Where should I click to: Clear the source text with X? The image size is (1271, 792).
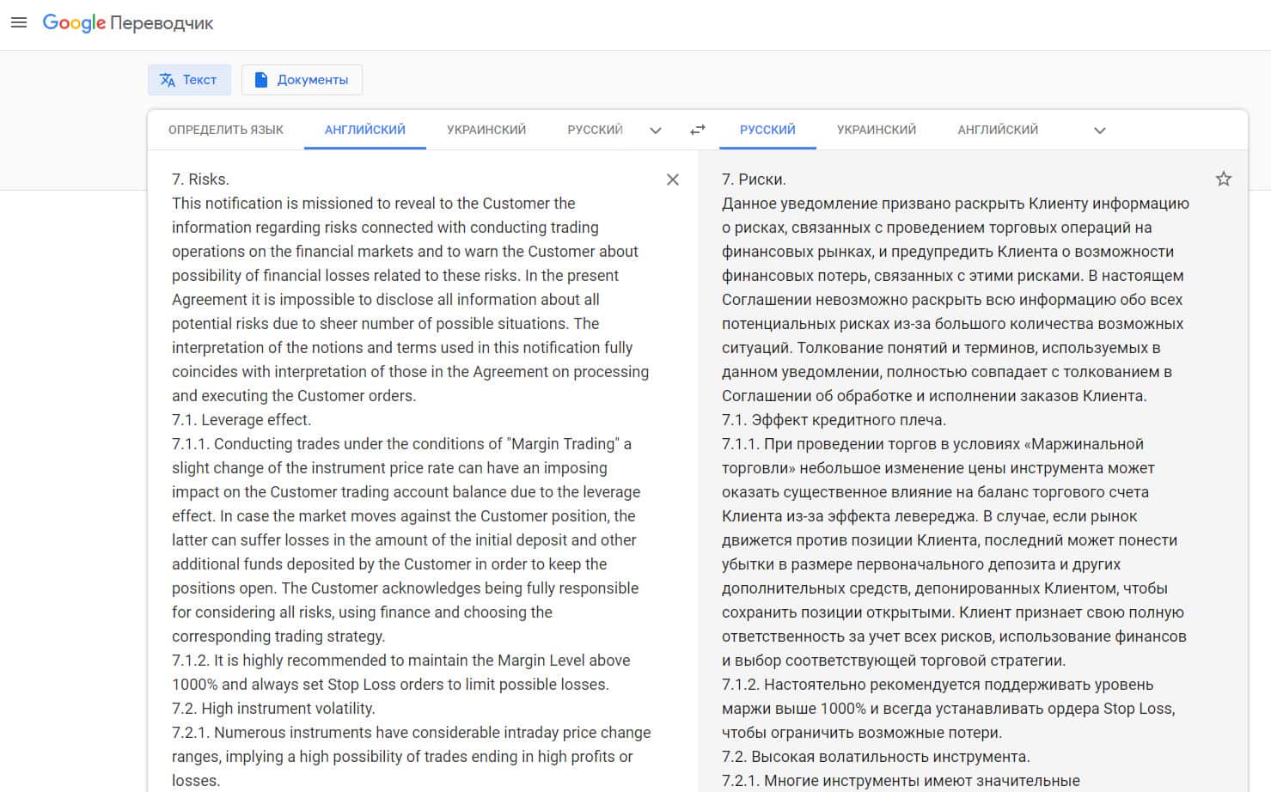[673, 180]
